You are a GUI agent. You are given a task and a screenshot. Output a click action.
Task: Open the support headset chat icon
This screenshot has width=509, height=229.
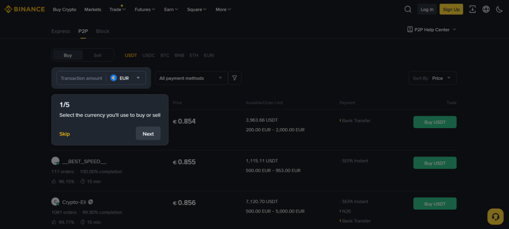click(x=496, y=217)
